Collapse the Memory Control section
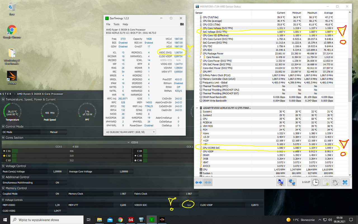This screenshot has height=224, width=358. click(x=3, y=188)
